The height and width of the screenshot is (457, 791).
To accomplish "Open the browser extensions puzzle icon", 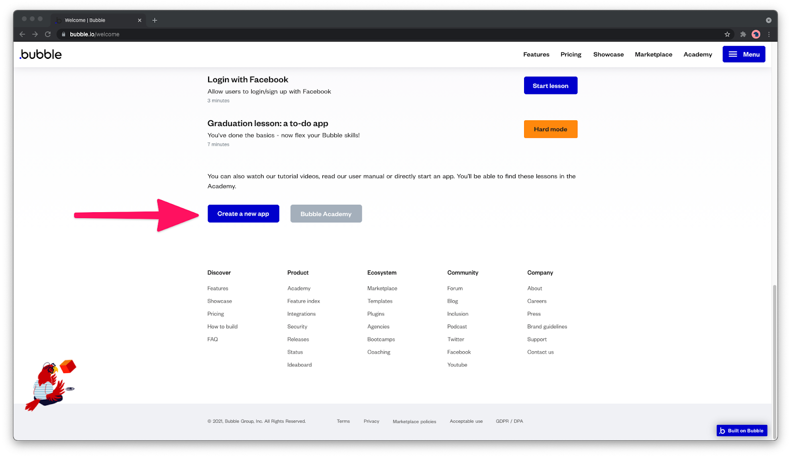I will (743, 34).
